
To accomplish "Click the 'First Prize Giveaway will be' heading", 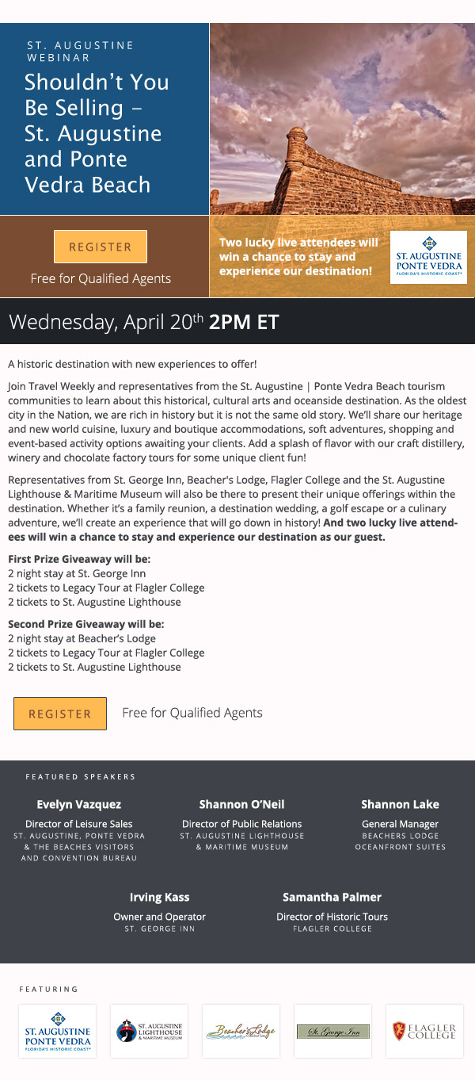I will click(x=79, y=559).
